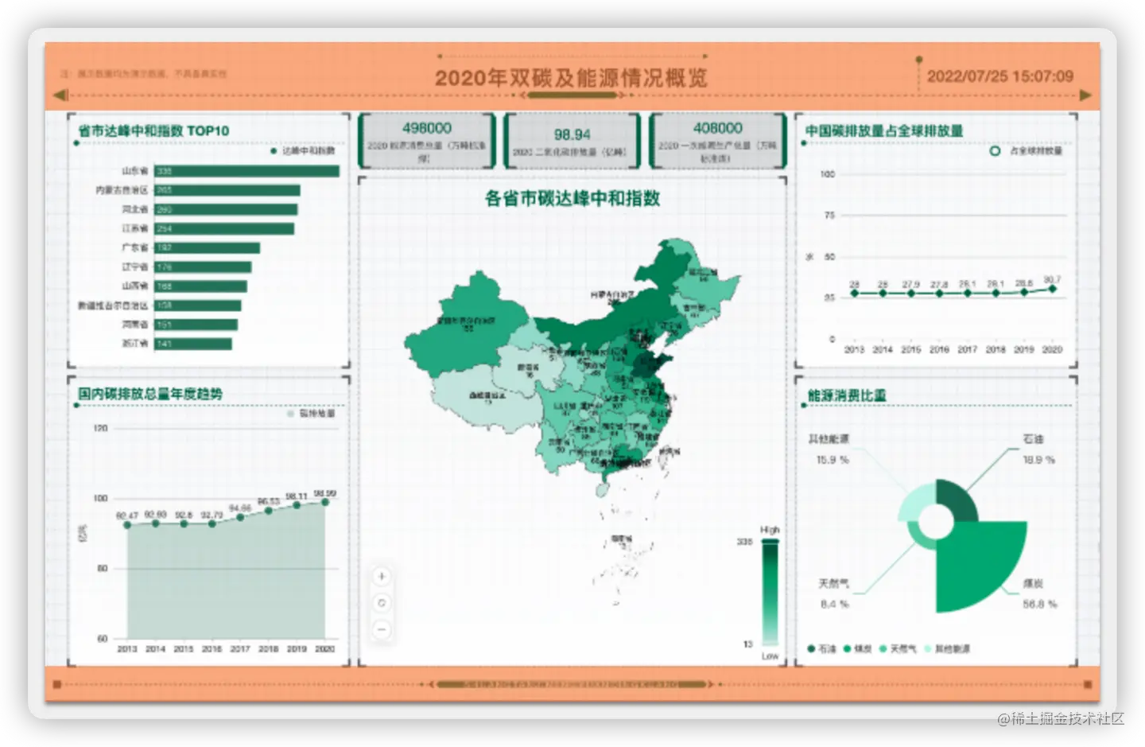Click the High handle of the map color scale
Screen dimensions: 1145x747
[770, 541]
